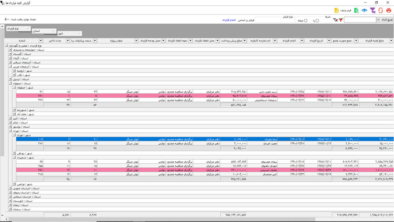Click the purple filter funnel icon
The width and height of the screenshot is (394, 222).
373,10
